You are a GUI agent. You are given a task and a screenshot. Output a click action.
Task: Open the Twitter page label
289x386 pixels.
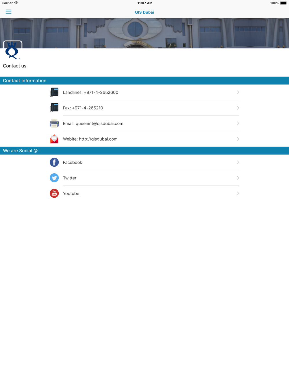click(x=70, y=178)
